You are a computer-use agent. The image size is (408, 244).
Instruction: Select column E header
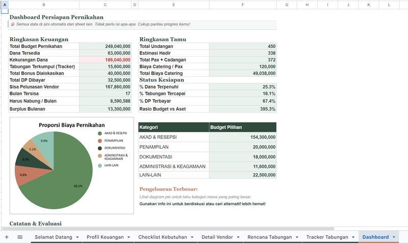click(x=173, y=5)
